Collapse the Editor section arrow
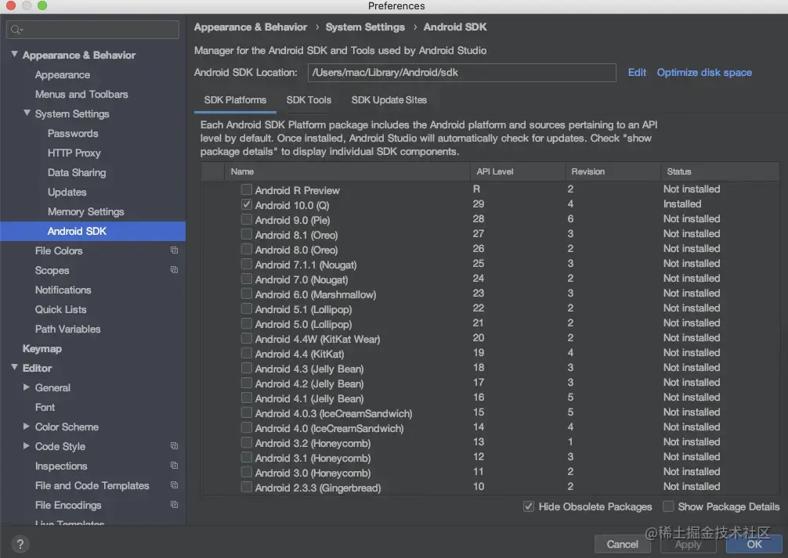Image resolution: width=788 pixels, height=558 pixels. tap(15, 368)
